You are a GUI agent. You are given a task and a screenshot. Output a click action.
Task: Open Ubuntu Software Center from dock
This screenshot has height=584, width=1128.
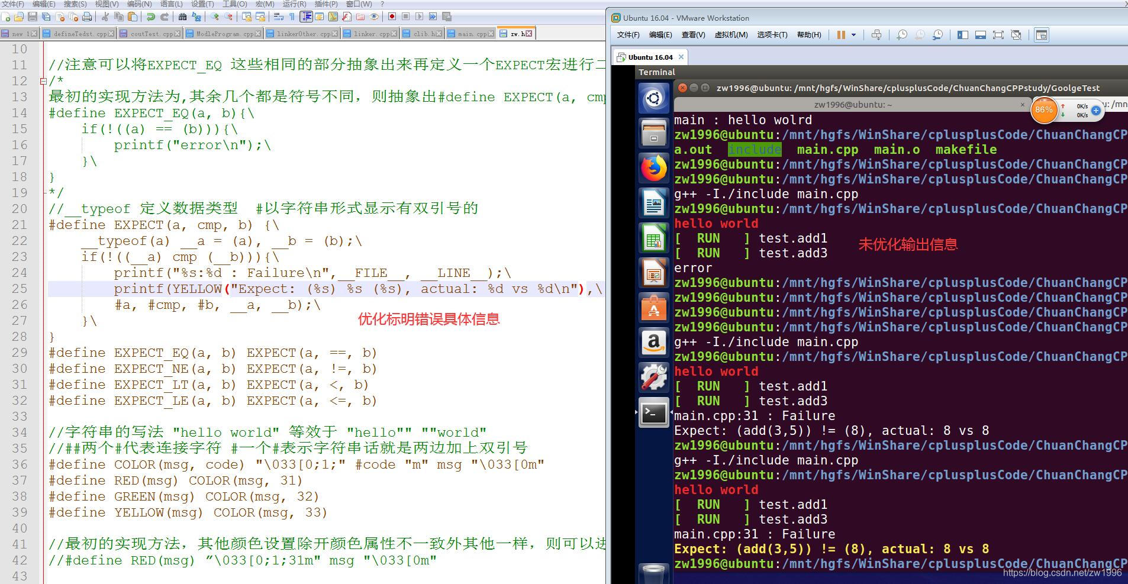click(654, 308)
